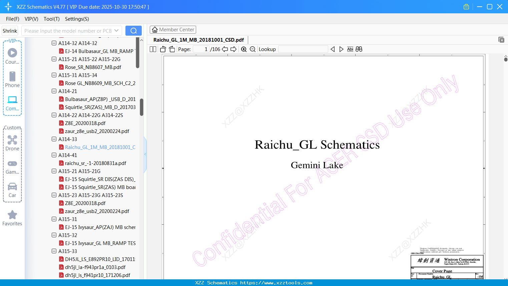Toggle the two-page layout view icon
The image size is (508, 286).
[153, 49]
